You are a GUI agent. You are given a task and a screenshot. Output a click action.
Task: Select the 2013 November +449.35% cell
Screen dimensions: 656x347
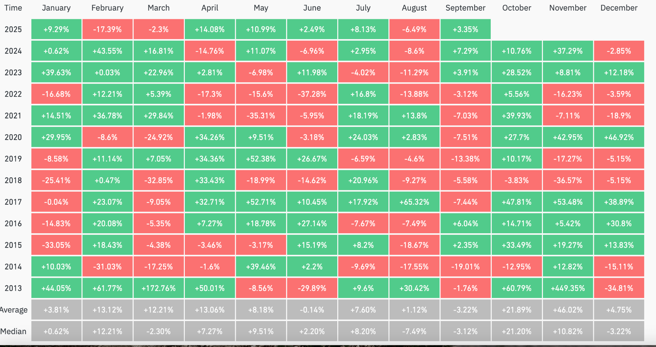[x=568, y=288]
